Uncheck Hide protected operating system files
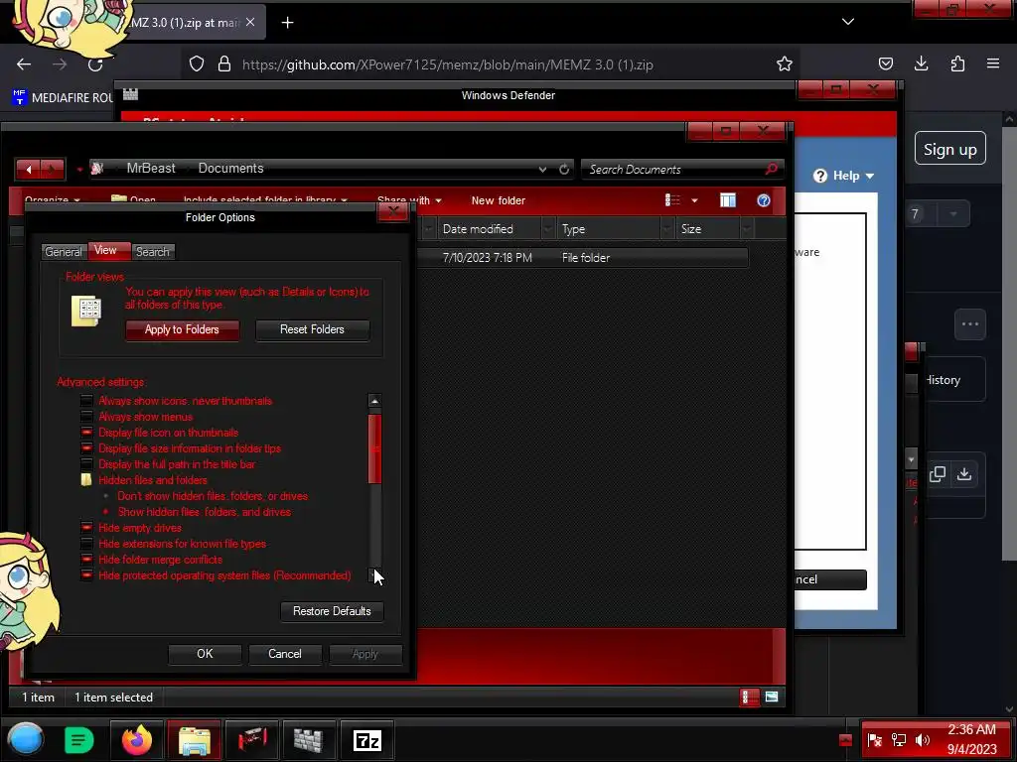This screenshot has height=762, width=1017. (x=86, y=575)
